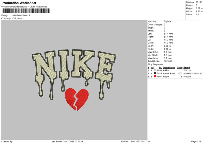This screenshot has width=204, height=144.
Task: Click the red Purple thread swatch
Action: [155, 76]
